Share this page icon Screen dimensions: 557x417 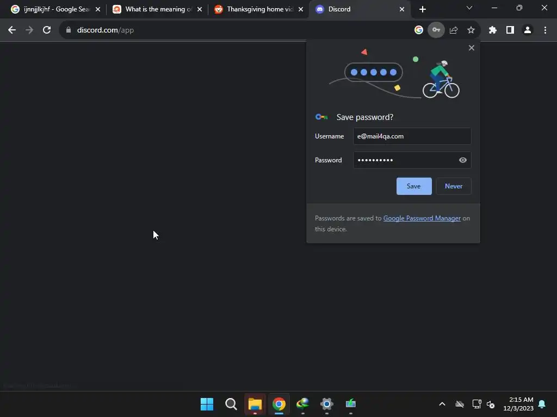point(454,30)
